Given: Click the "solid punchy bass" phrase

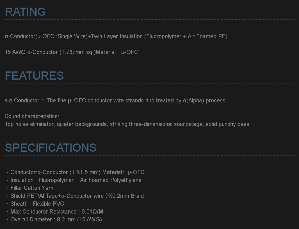Looking at the screenshot, I should click(x=227, y=124).
